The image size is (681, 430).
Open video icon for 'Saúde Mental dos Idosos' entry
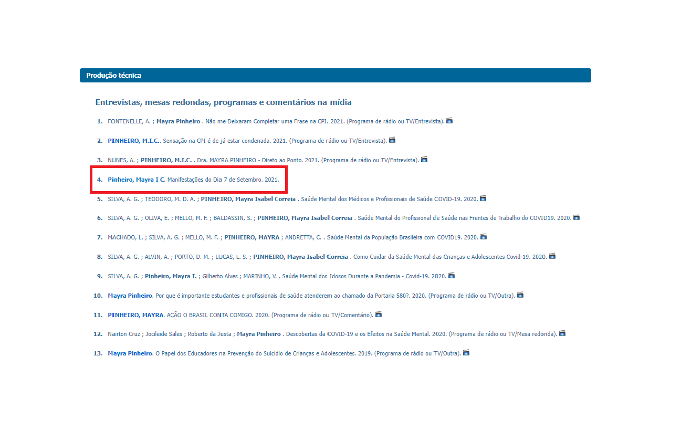pyautogui.click(x=452, y=276)
